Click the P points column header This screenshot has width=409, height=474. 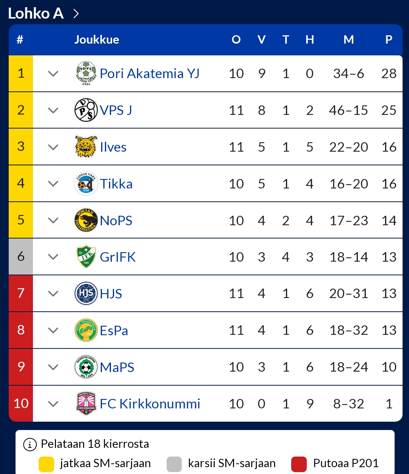point(389,39)
